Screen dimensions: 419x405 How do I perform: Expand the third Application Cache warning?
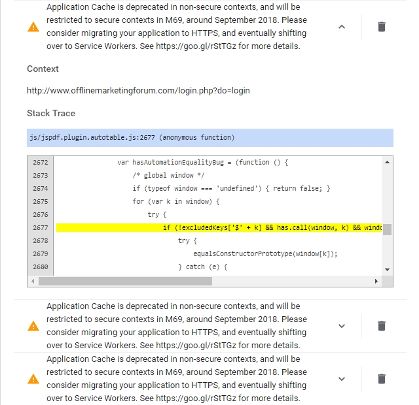pos(342,379)
